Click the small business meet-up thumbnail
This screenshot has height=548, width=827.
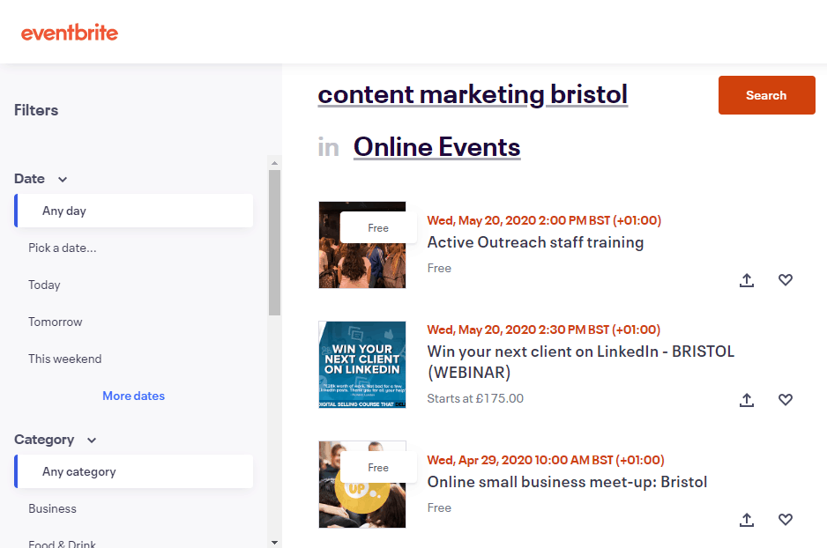pos(362,485)
